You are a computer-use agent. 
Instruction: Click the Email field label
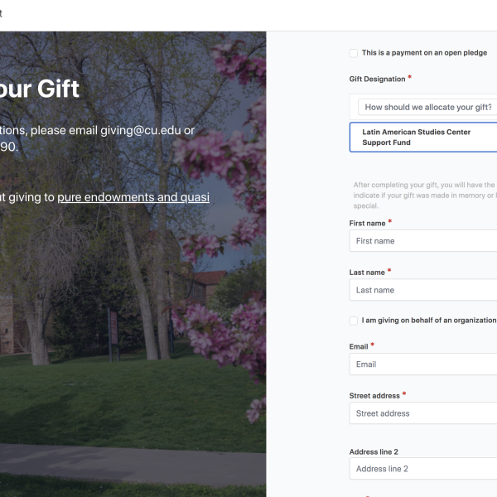(x=359, y=346)
